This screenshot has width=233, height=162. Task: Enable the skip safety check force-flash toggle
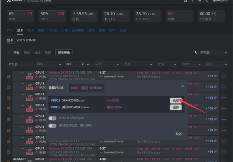[x=52, y=126]
